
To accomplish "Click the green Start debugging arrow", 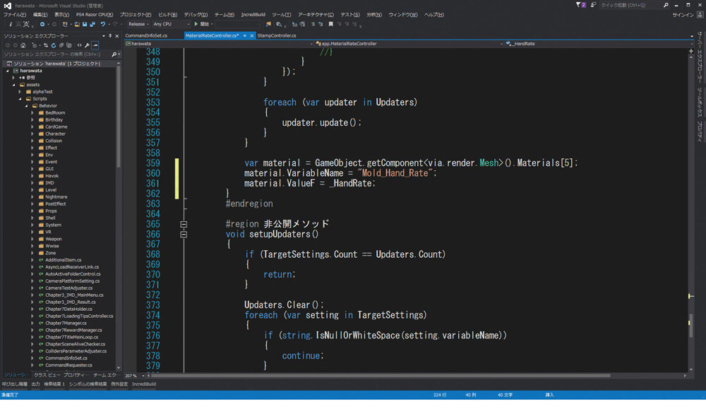I will point(196,24).
